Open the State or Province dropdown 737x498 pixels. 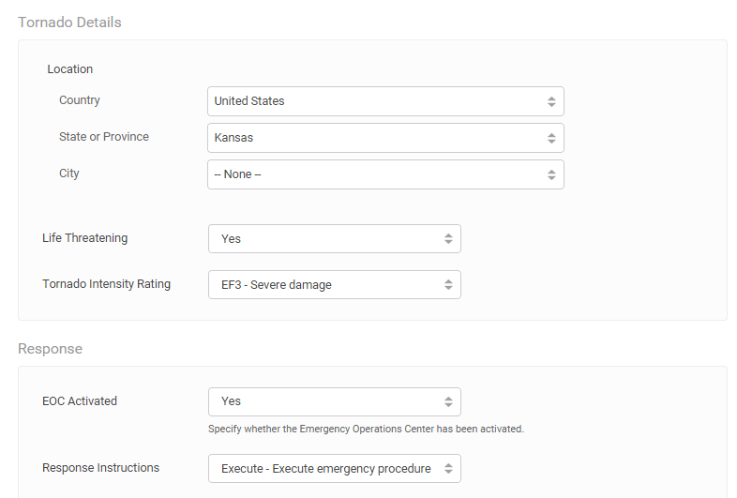pyautogui.click(x=375, y=138)
